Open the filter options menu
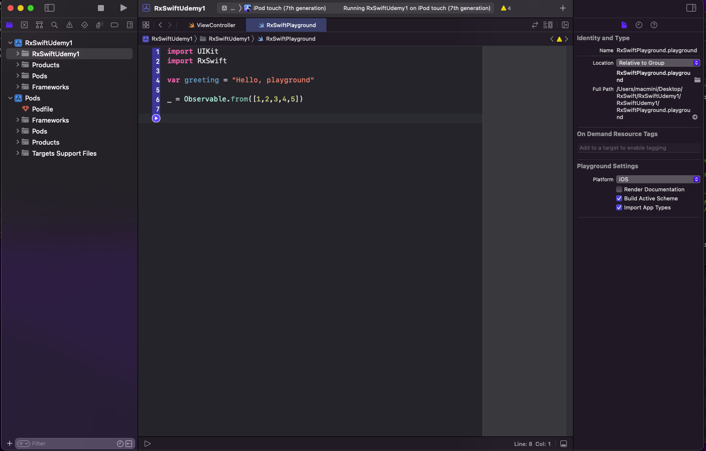Image resolution: width=706 pixels, height=451 pixels. (24, 443)
